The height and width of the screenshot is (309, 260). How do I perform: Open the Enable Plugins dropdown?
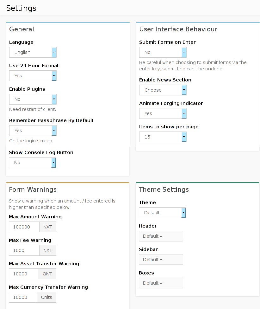coord(33,99)
